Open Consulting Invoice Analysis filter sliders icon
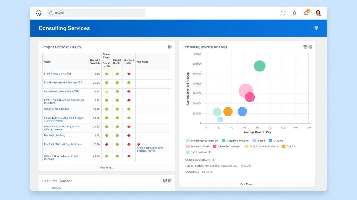 point(305,47)
